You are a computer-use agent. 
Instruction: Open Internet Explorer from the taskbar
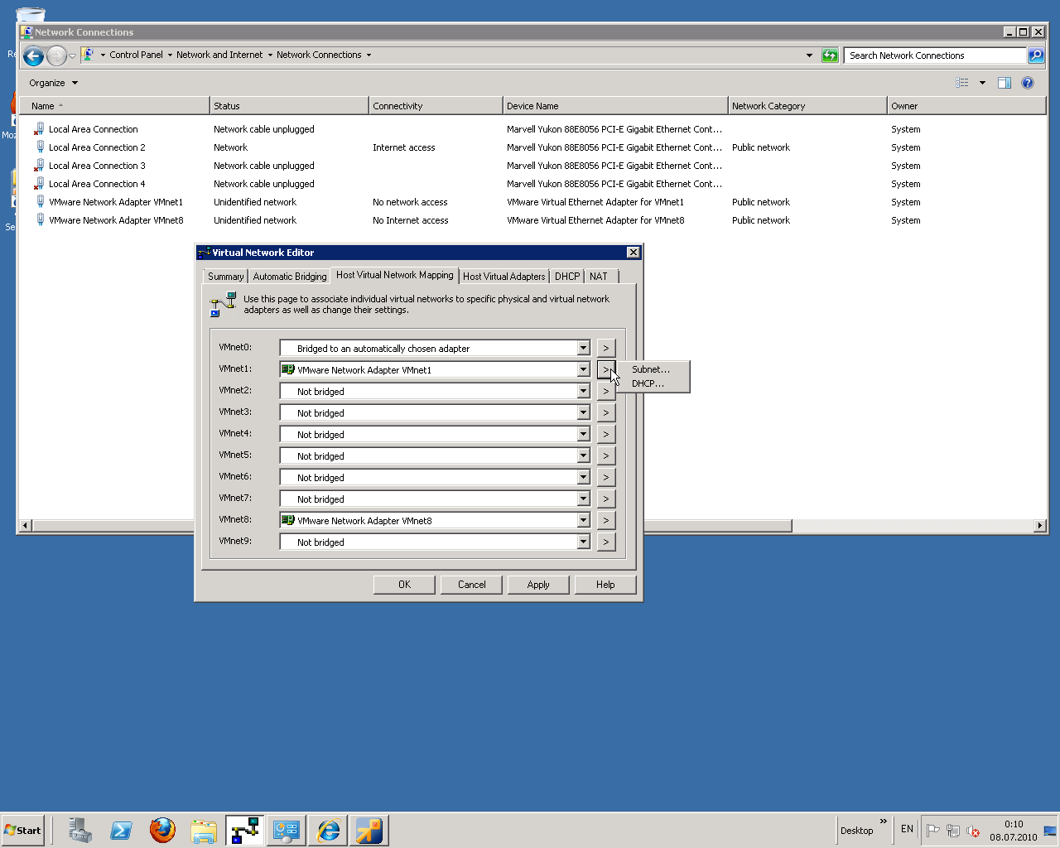click(328, 830)
